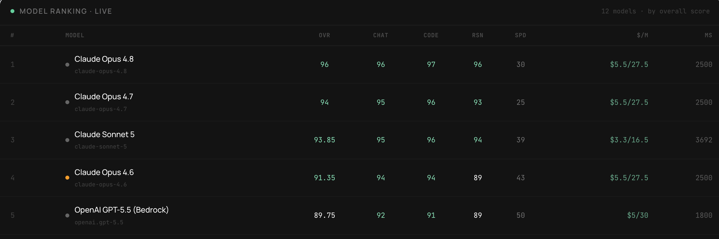
Task: Sort by the CODE column header
Action: click(x=431, y=35)
